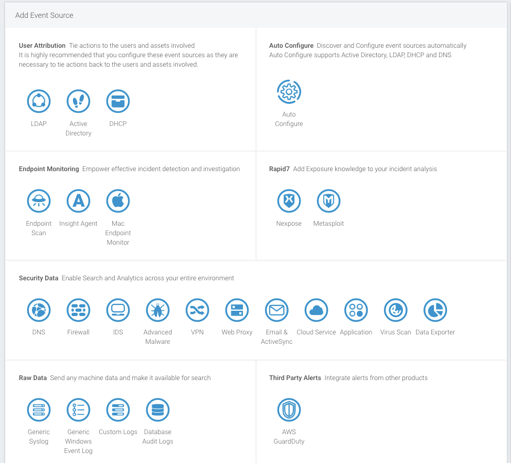Select the AWS GuardDuty alert source
Image resolution: width=511 pixels, height=463 pixels.
289,409
